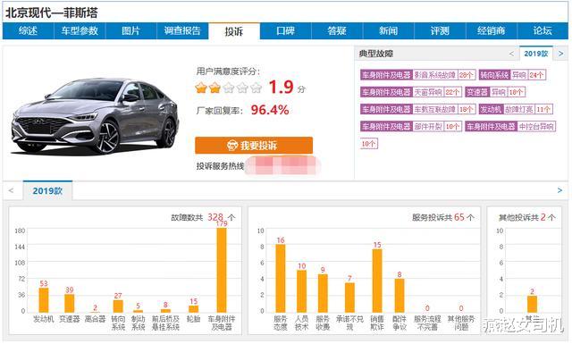
Task: Click the 其他投诉 bar showing 2
Action: [x=532, y=304]
